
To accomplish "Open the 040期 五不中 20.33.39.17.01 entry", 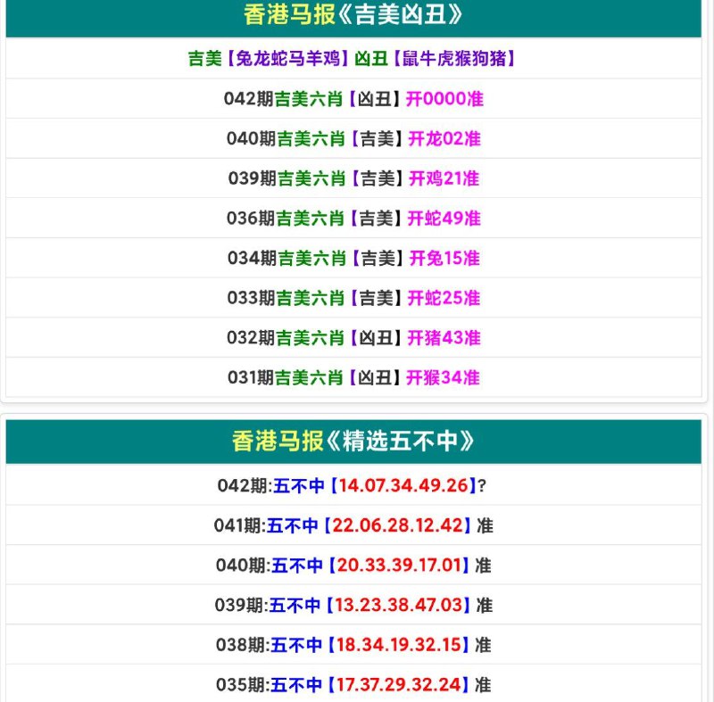I will [353, 566].
